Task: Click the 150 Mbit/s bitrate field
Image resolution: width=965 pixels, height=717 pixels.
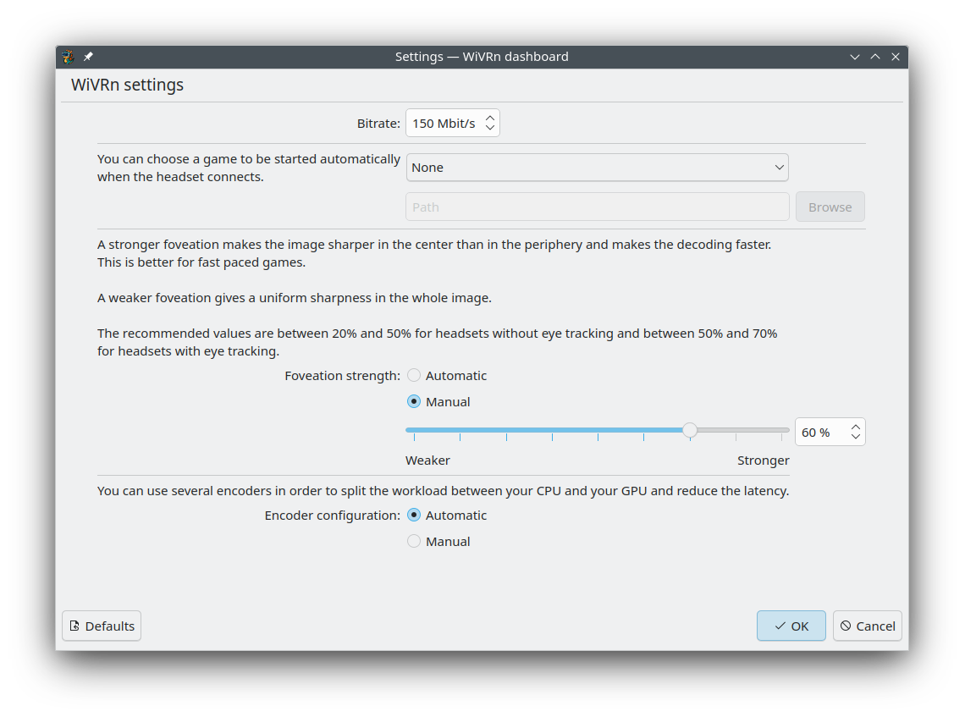Action: tap(444, 124)
